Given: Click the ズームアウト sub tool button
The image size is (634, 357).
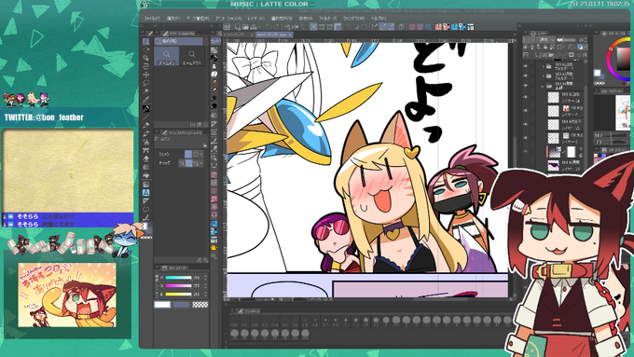Looking at the screenshot, I should (x=192, y=56).
